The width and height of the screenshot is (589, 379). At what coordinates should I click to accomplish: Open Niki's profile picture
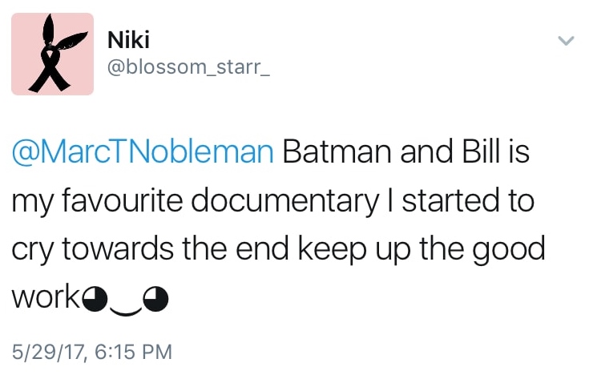[x=52, y=54]
